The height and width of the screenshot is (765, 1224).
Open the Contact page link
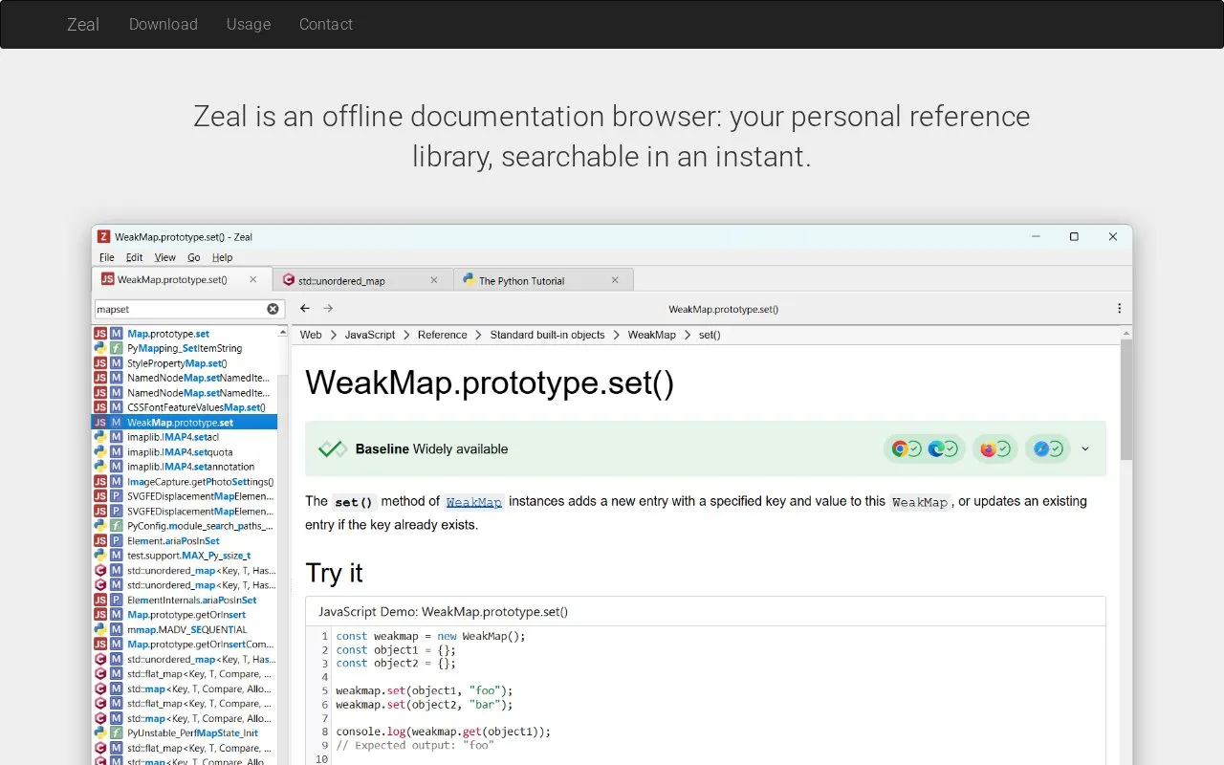click(x=326, y=24)
